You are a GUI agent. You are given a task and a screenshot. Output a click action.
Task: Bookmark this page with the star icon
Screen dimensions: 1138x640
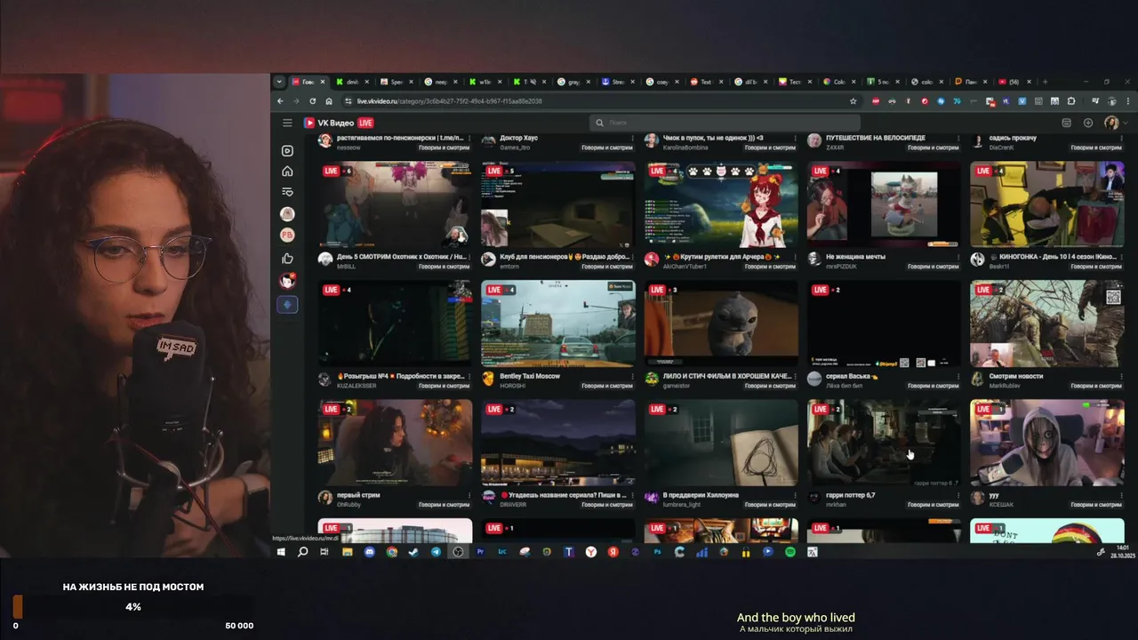(x=853, y=101)
